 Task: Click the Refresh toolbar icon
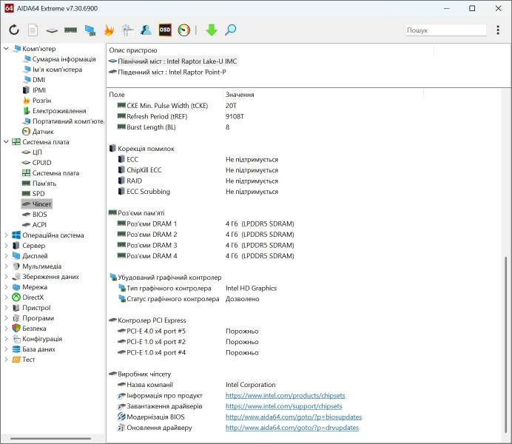[14, 30]
